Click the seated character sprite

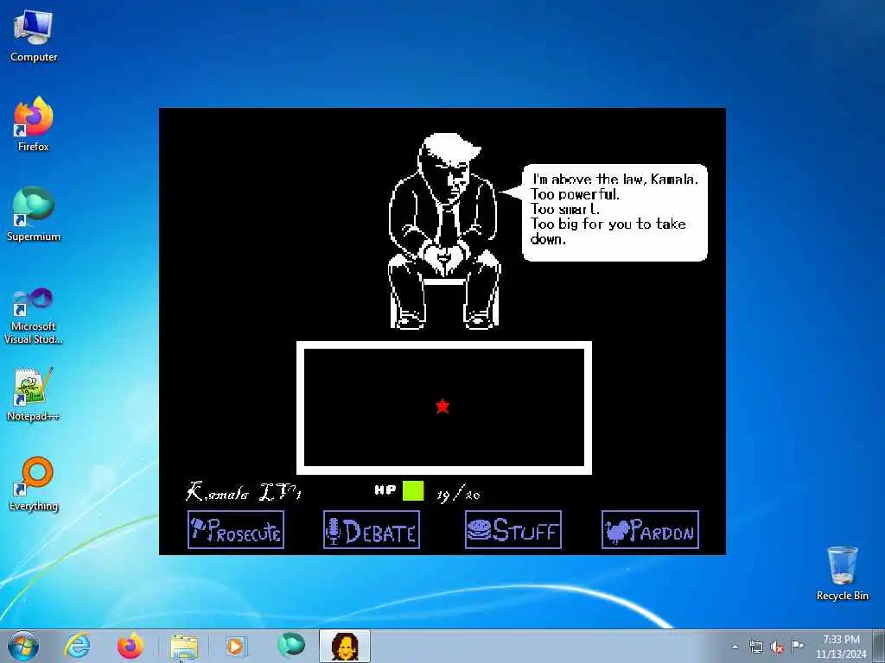click(x=445, y=231)
